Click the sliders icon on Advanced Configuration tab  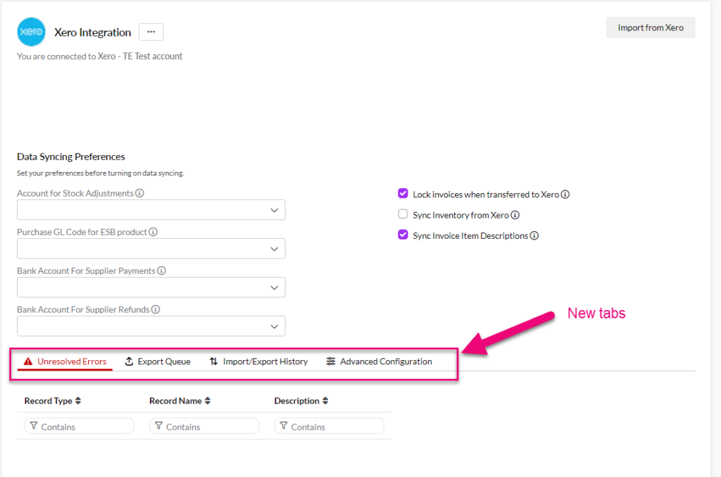tap(330, 361)
